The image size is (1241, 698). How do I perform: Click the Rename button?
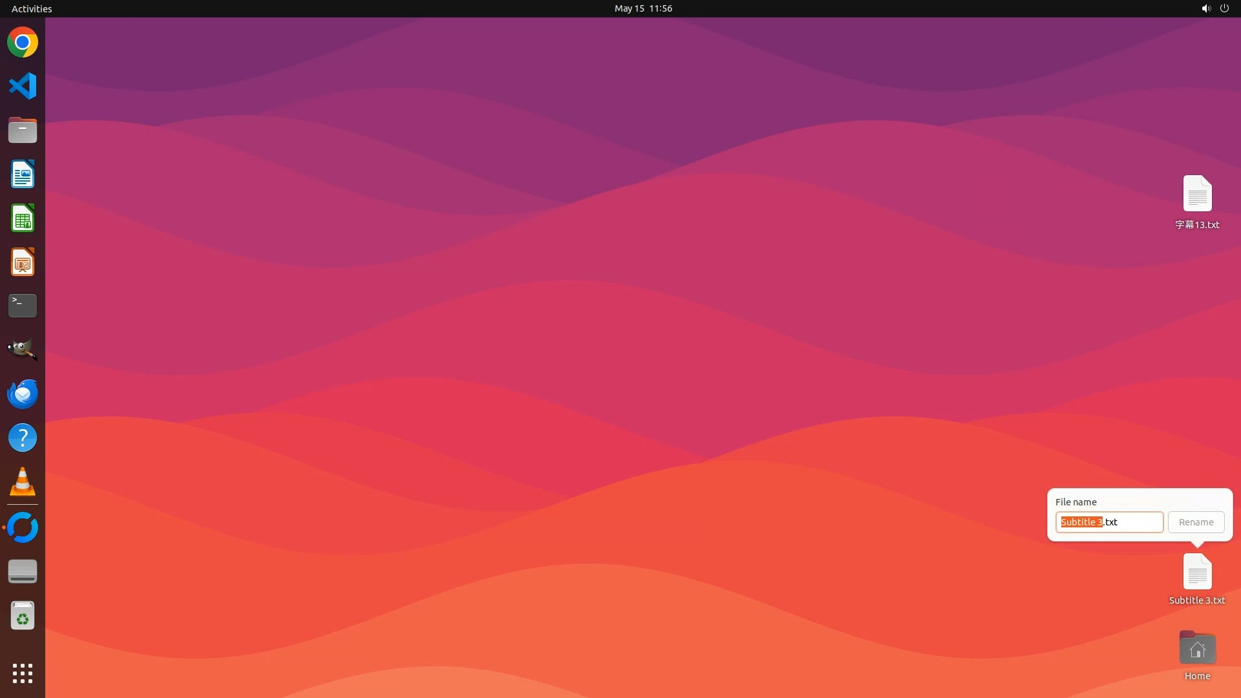point(1196,522)
